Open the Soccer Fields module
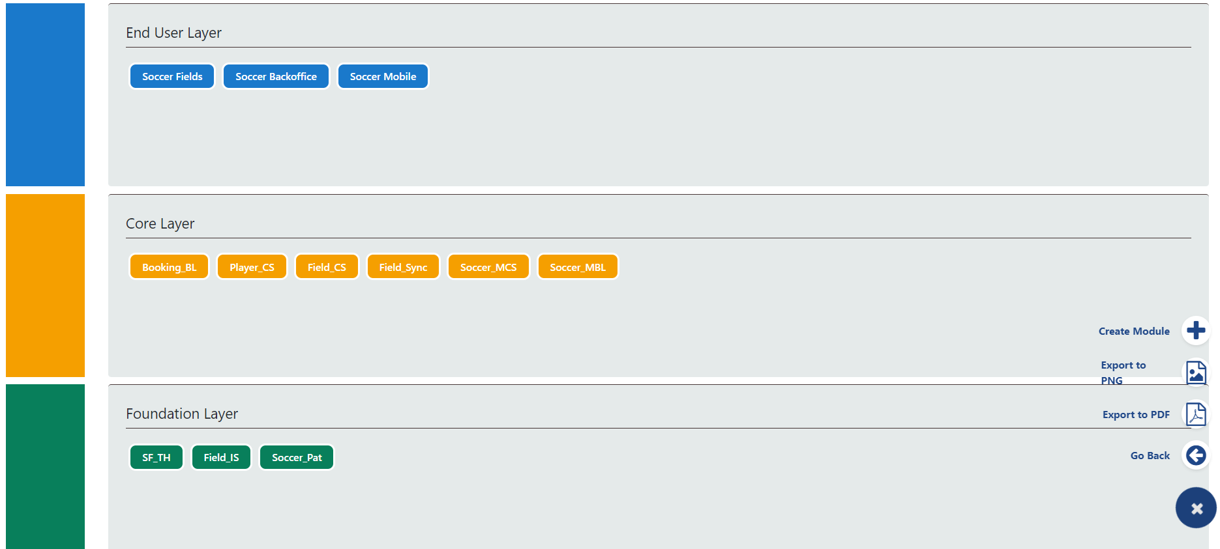The image size is (1220, 549). point(172,76)
